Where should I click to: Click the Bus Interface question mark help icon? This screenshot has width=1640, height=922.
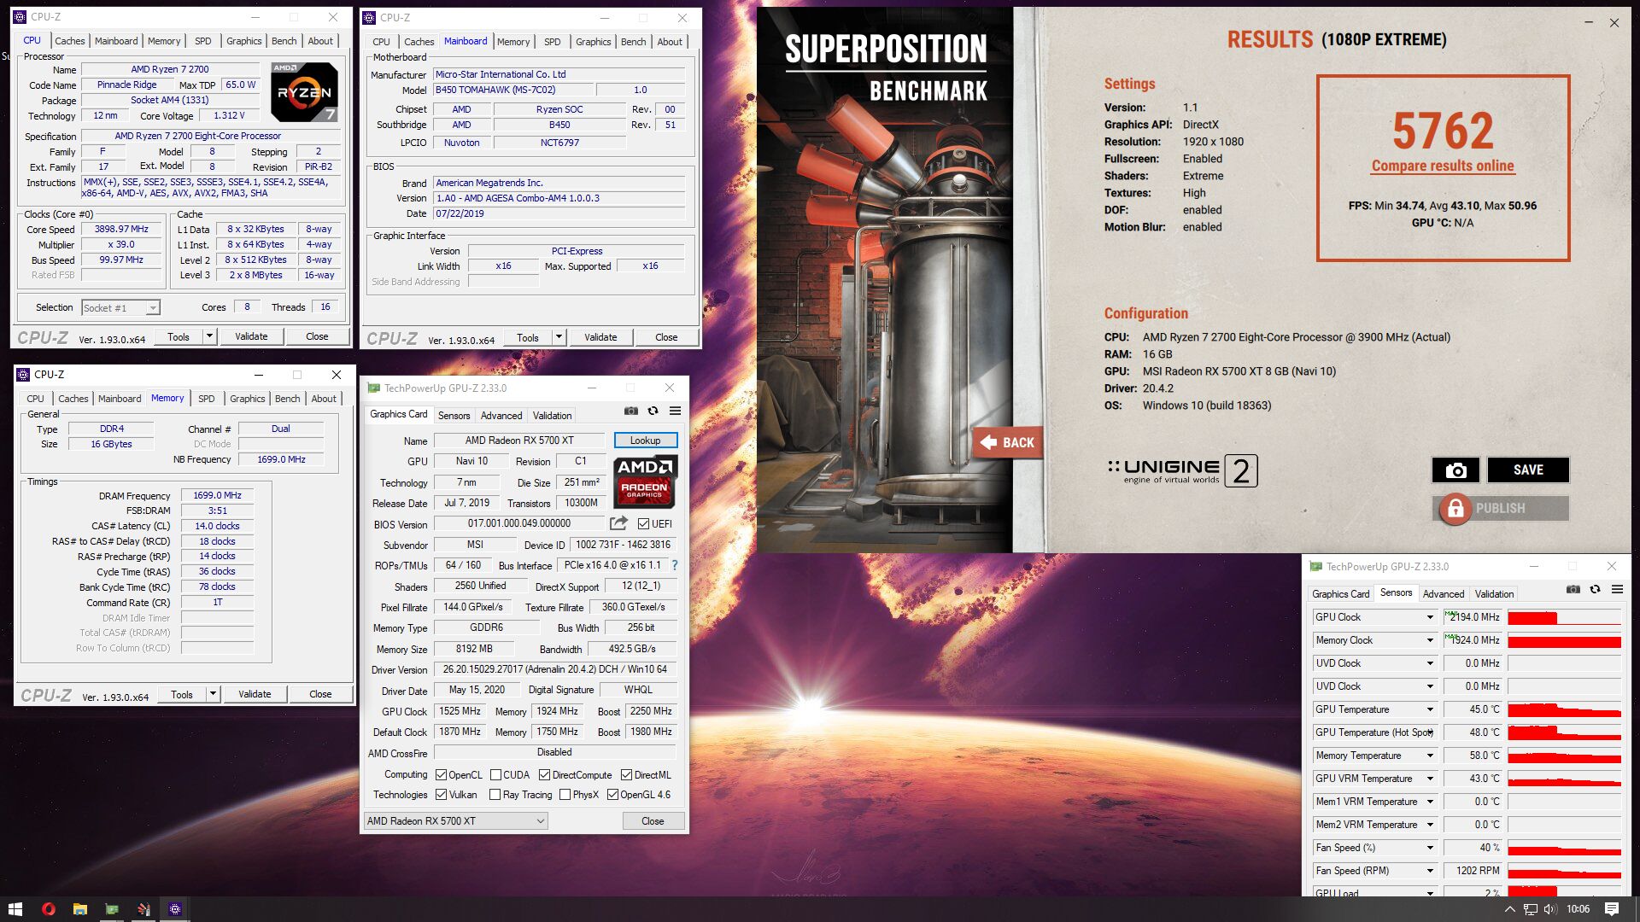(x=675, y=565)
